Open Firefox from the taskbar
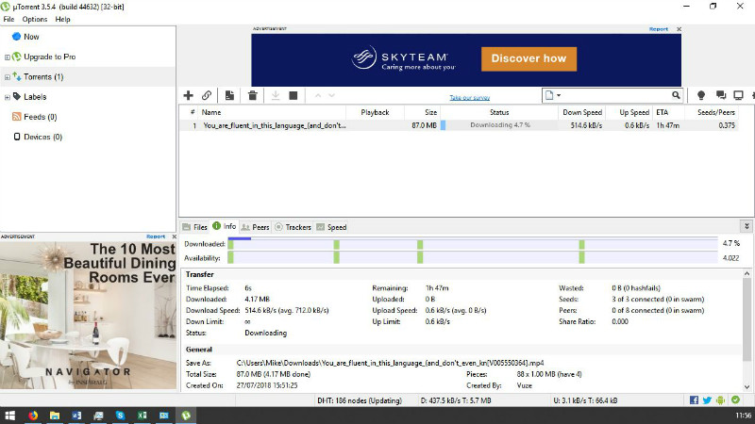This screenshot has width=755, height=424. coord(33,416)
